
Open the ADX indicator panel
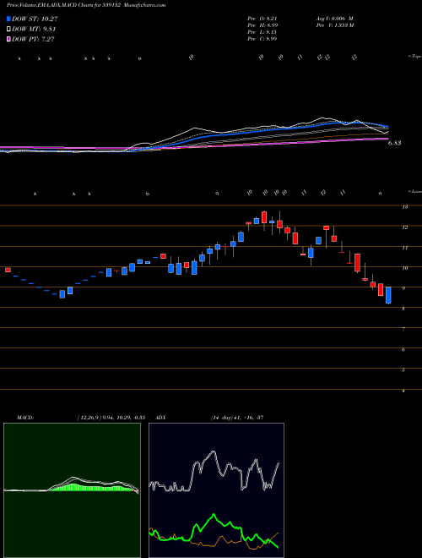click(216, 490)
